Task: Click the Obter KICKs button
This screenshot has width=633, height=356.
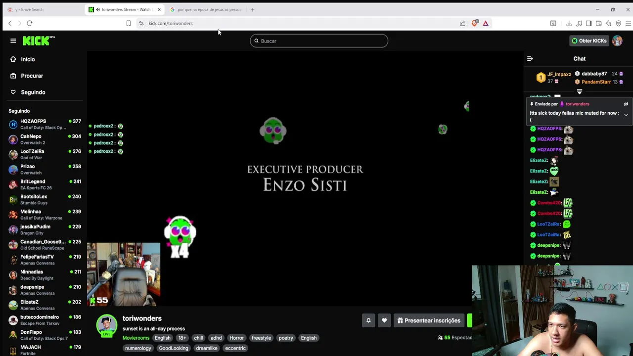Action: (589, 41)
